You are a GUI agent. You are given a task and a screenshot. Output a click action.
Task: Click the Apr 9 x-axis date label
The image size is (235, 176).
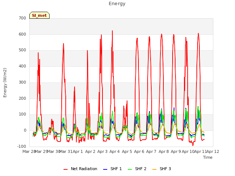point(176,151)
